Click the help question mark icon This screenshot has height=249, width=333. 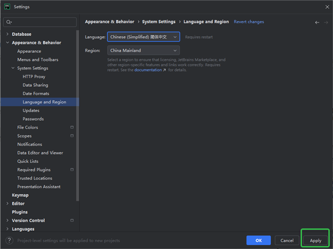point(9,240)
